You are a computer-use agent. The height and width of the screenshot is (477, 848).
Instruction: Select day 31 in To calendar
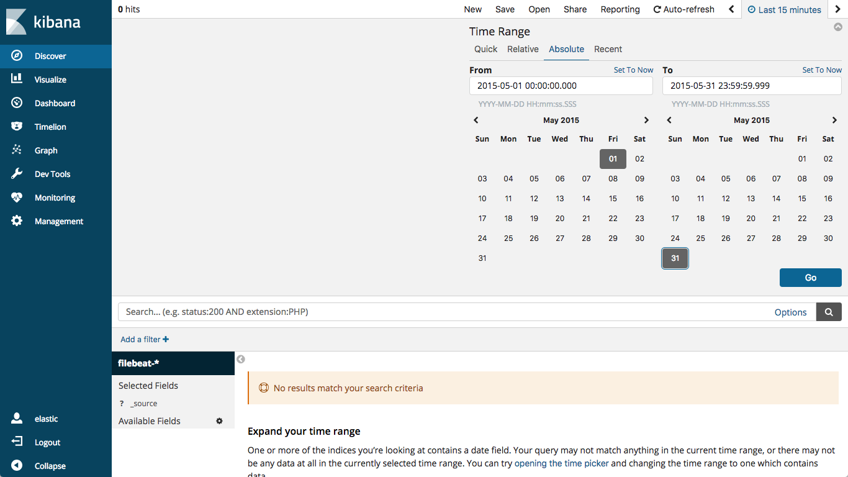pyautogui.click(x=675, y=258)
